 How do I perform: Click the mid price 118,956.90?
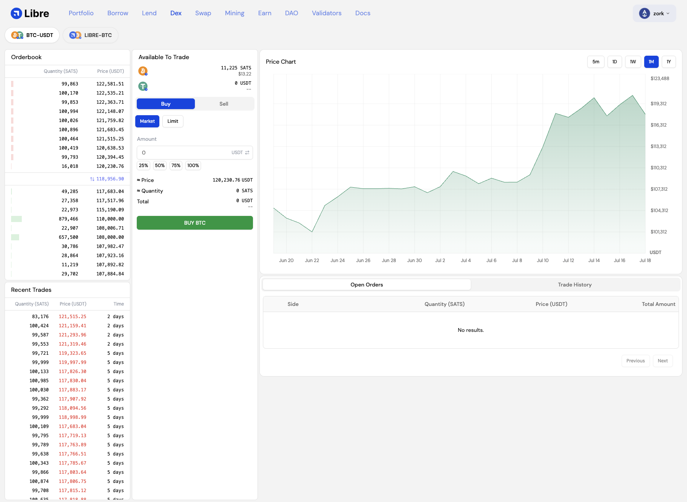click(x=110, y=179)
